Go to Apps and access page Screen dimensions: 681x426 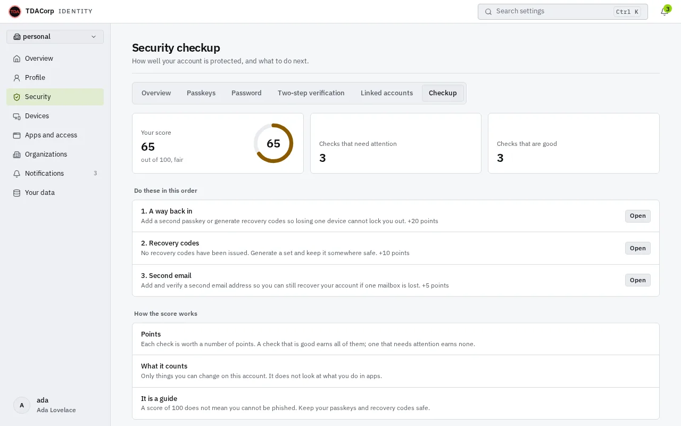pos(55,135)
